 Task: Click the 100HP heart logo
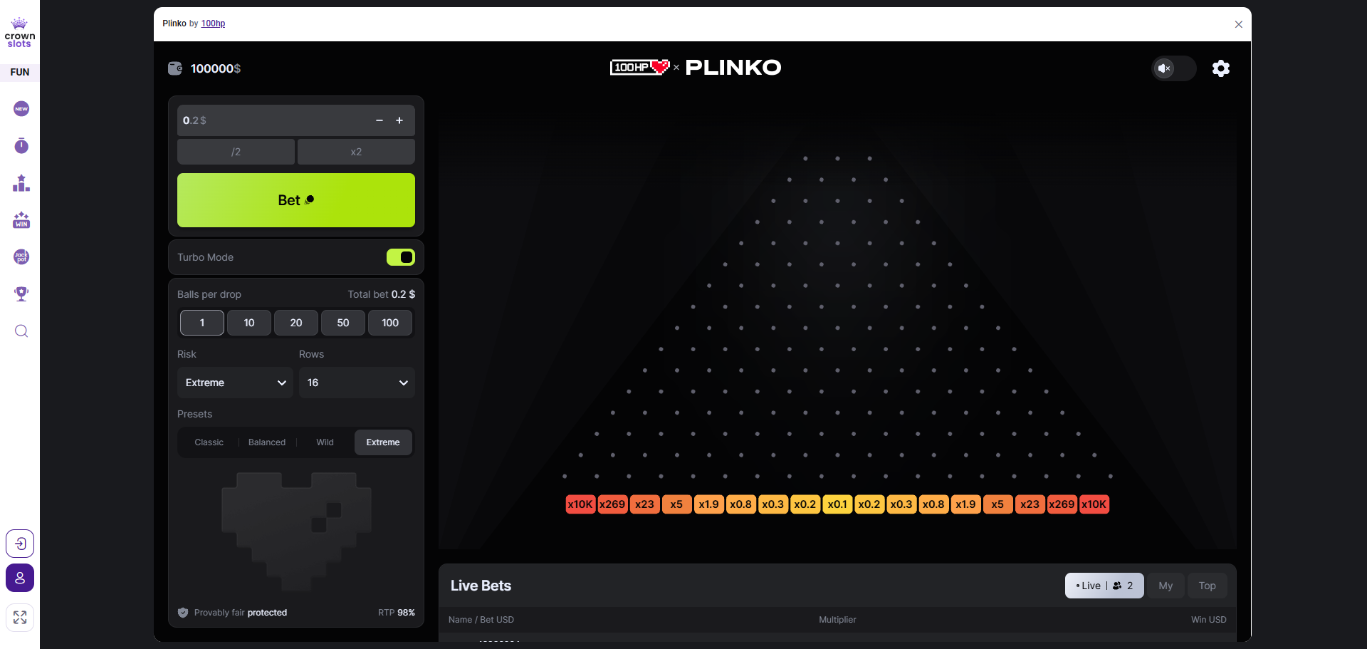pyautogui.click(x=640, y=67)
